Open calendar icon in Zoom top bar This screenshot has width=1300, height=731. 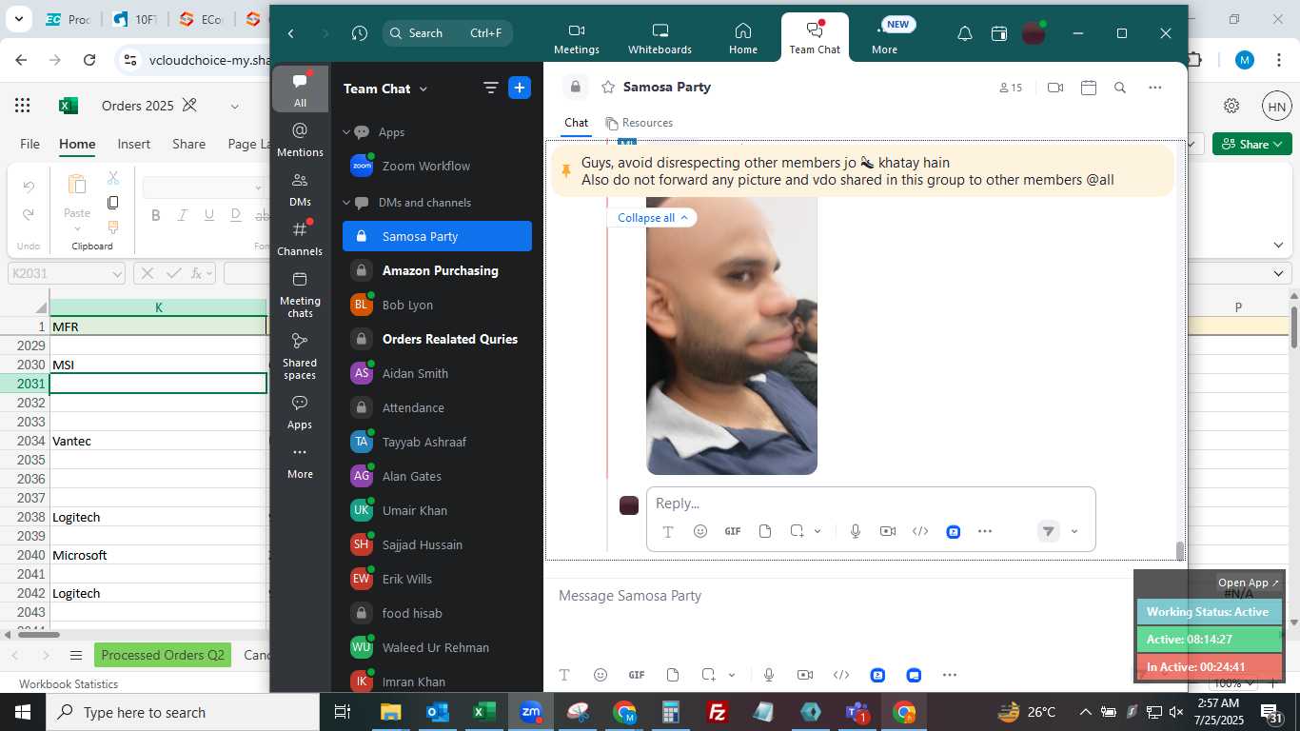(x=999, y=33)
